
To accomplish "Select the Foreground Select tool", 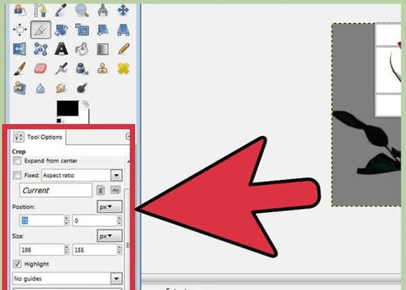I will point(20,10).
